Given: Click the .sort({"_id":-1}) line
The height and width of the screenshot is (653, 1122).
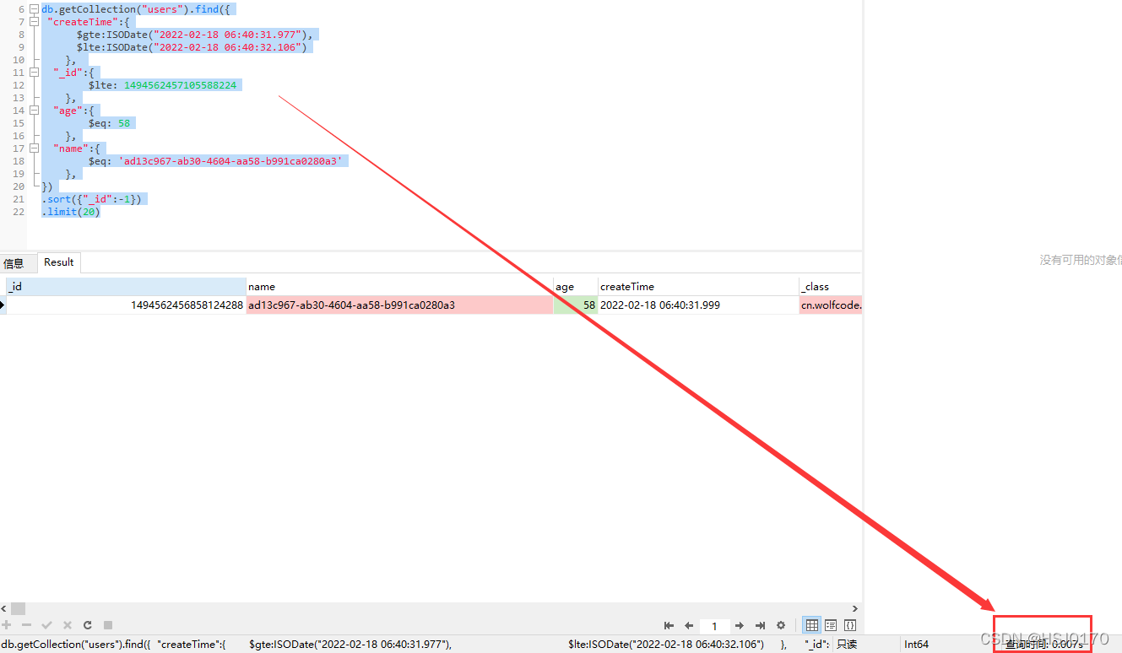Looking at the screenshot, I should tap(94, 199).
